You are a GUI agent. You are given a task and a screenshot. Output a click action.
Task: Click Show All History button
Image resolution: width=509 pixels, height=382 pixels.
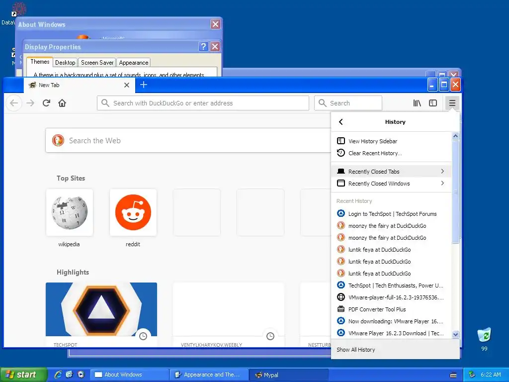395,350
